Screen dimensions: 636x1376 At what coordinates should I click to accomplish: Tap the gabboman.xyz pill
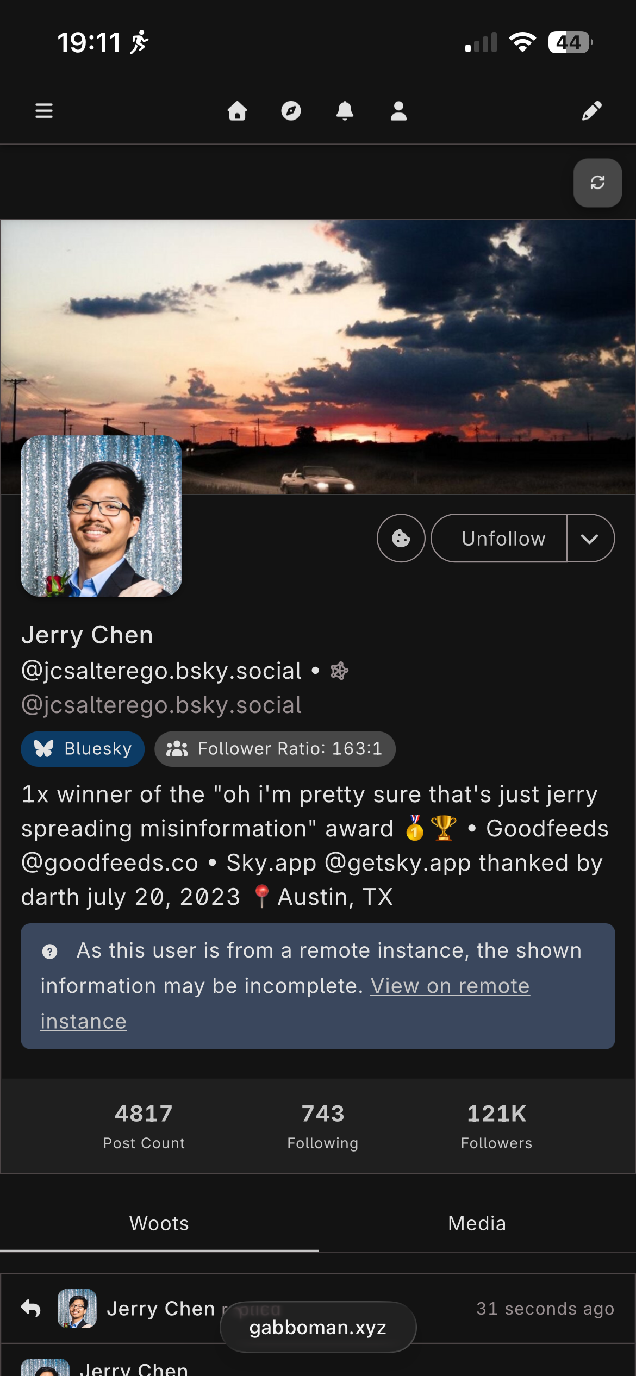[318, 1327]
